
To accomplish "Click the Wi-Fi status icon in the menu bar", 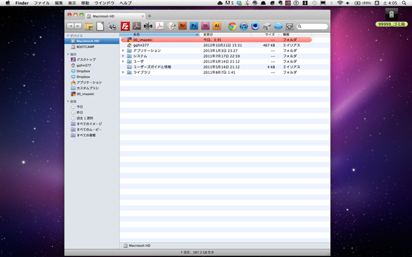I will click(339, 3).
